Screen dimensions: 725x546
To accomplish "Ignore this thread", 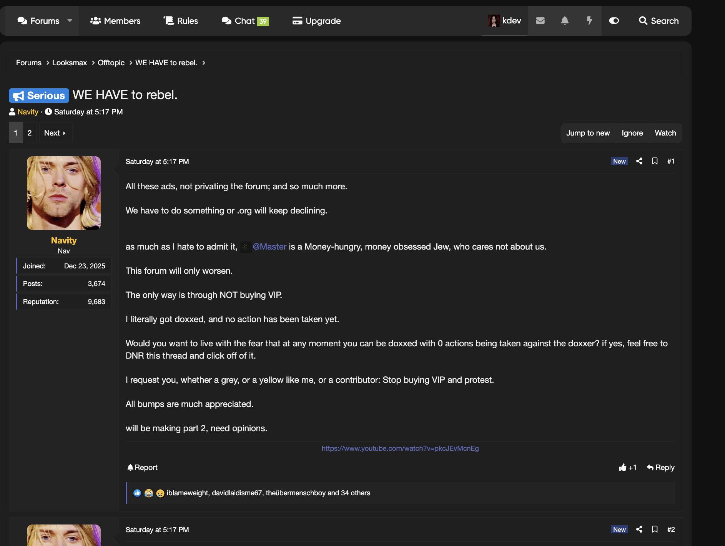I will (632, 133).
